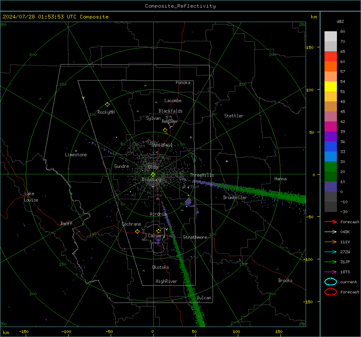
Task: Click the 33 dBZ blue color swatch
Action: click(331, 147)
